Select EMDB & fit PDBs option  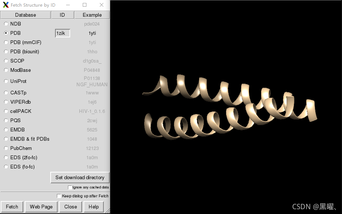click(6, 139)
